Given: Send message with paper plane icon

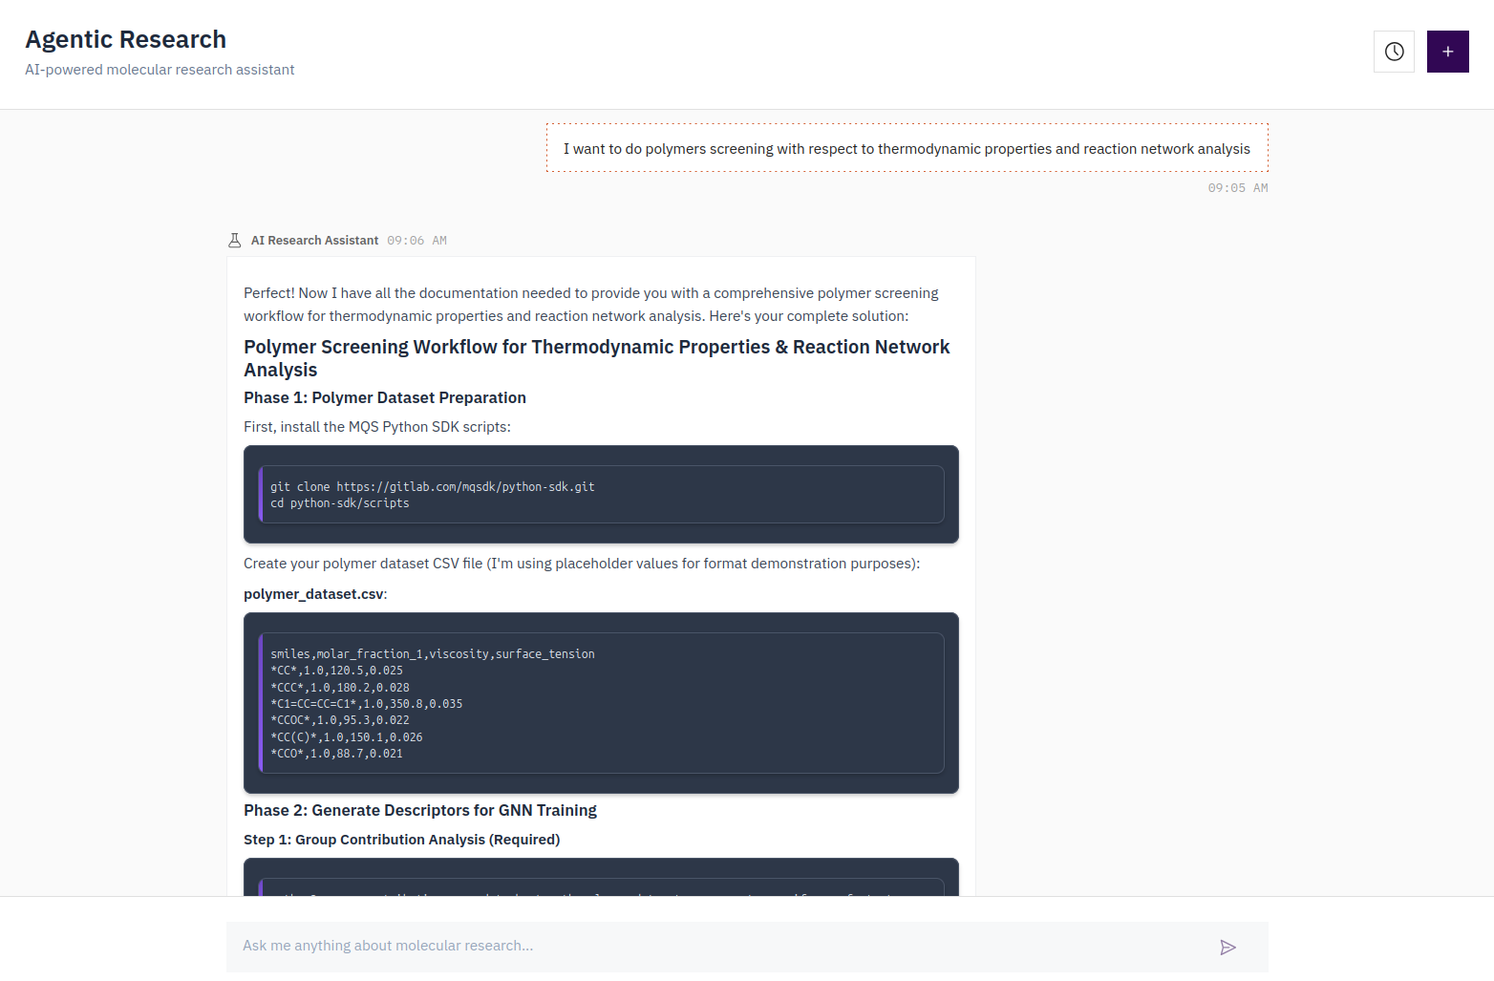Looking at the screenshot, I should pyautogui.click(x=1228, y=947).
